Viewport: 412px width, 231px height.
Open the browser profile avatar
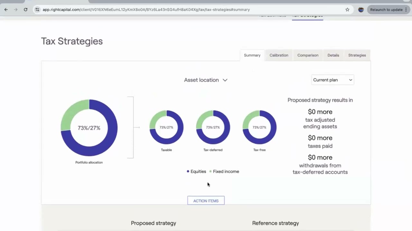pos(361,10)
